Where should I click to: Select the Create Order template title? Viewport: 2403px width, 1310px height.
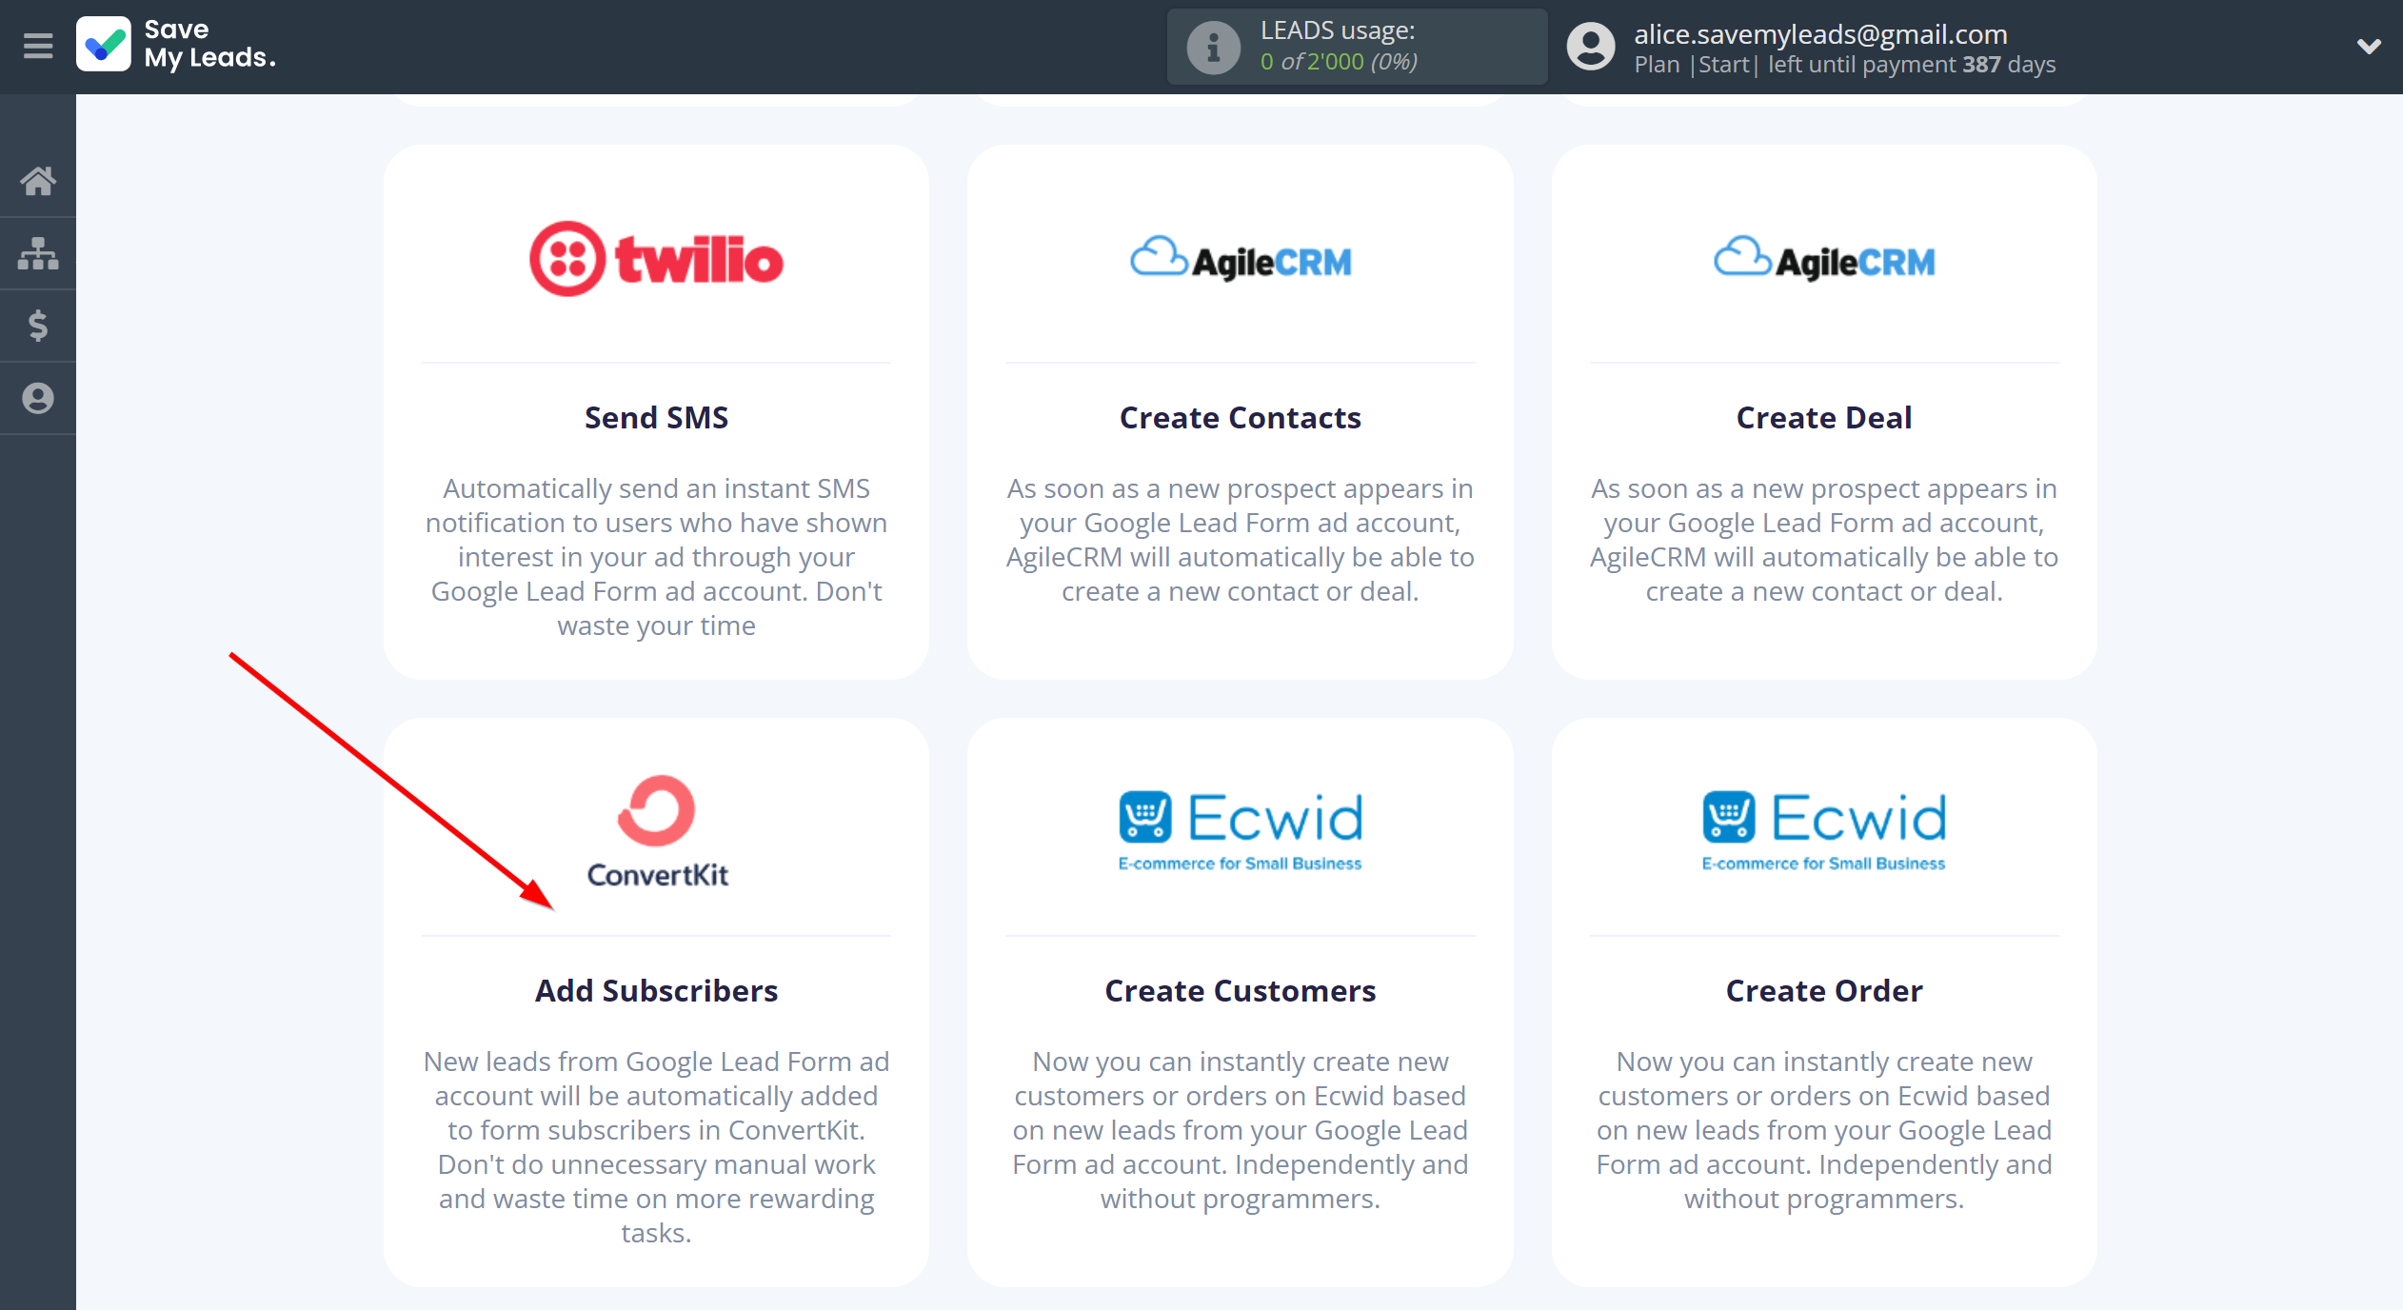tap(1824, 991)
